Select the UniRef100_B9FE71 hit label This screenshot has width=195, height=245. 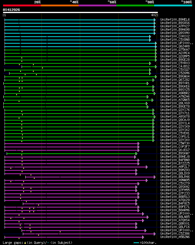point(175,207)
